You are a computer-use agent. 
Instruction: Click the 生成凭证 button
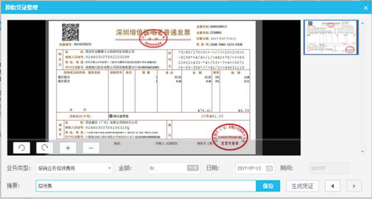point(302,186)
